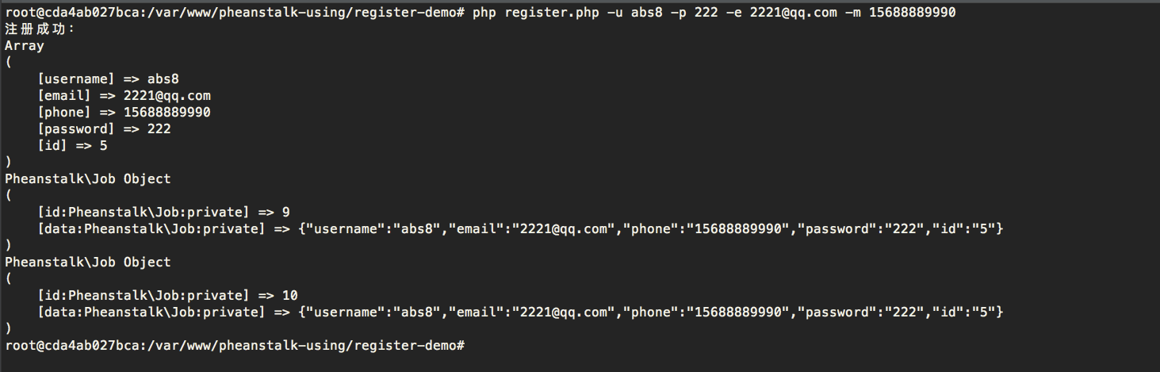1160x372 pixels.
Task: Click the [password] => 222 line
Action: click(104, 129)
